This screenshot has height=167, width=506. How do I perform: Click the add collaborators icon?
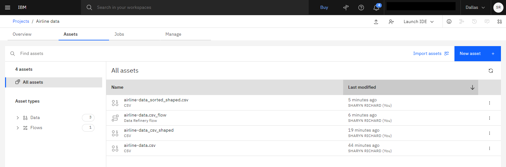(x=391, y=21)
